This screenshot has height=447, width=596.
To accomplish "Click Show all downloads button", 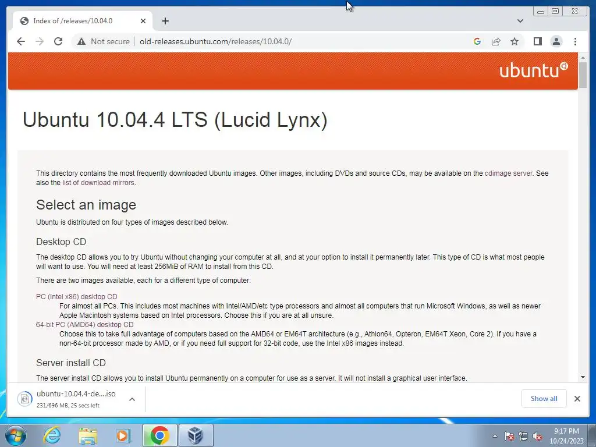I will (544, 399).
